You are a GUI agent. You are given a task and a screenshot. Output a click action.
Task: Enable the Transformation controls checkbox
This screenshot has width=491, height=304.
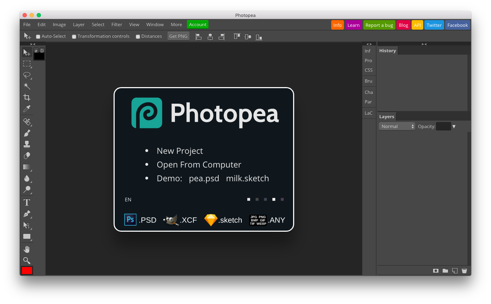pos(74,37)
